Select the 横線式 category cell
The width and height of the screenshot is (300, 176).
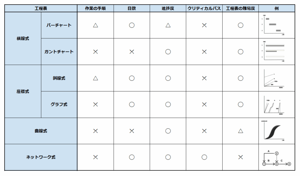coord(23,38)
